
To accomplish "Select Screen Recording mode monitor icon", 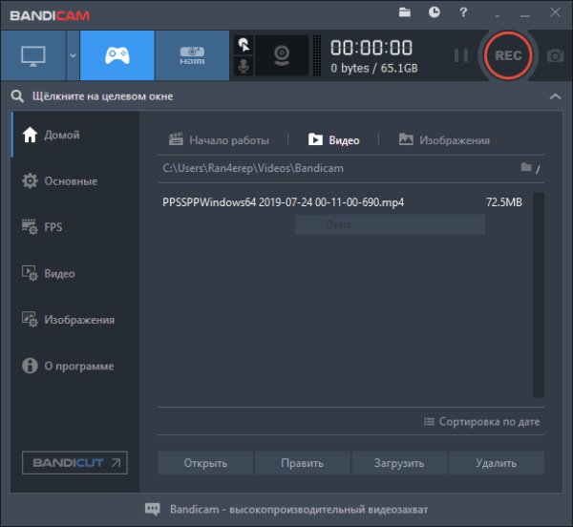I will (x=33, y=55).
